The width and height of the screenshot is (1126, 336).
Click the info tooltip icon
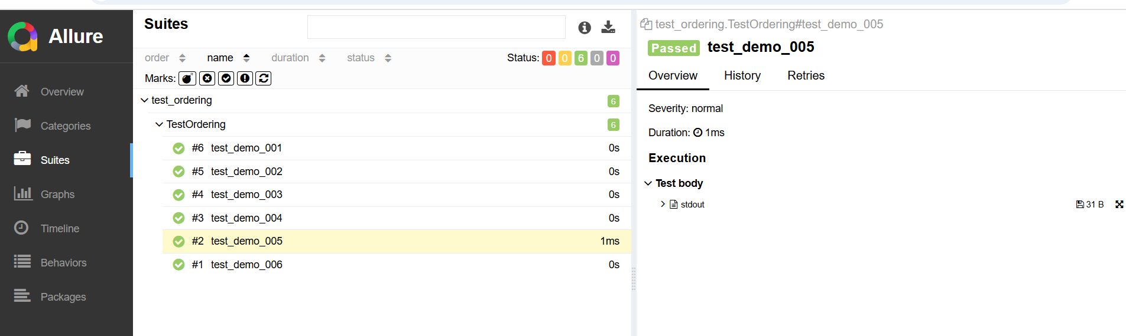click(x=585, y=27)
